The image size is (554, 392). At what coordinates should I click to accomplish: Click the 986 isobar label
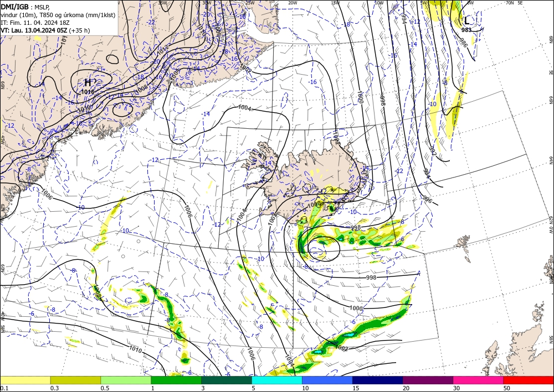[463, 43]
